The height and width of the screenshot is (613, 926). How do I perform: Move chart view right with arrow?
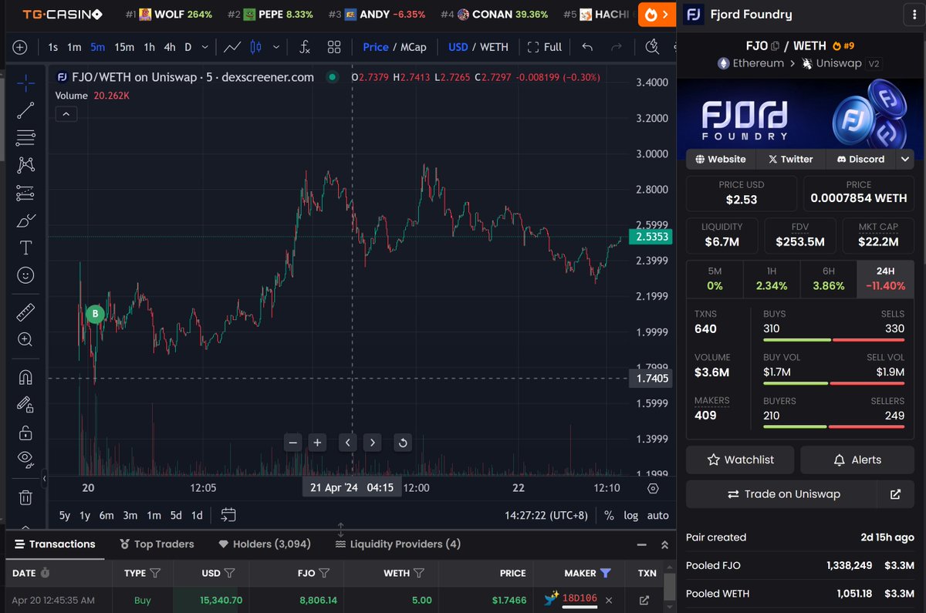click(373, 443)
